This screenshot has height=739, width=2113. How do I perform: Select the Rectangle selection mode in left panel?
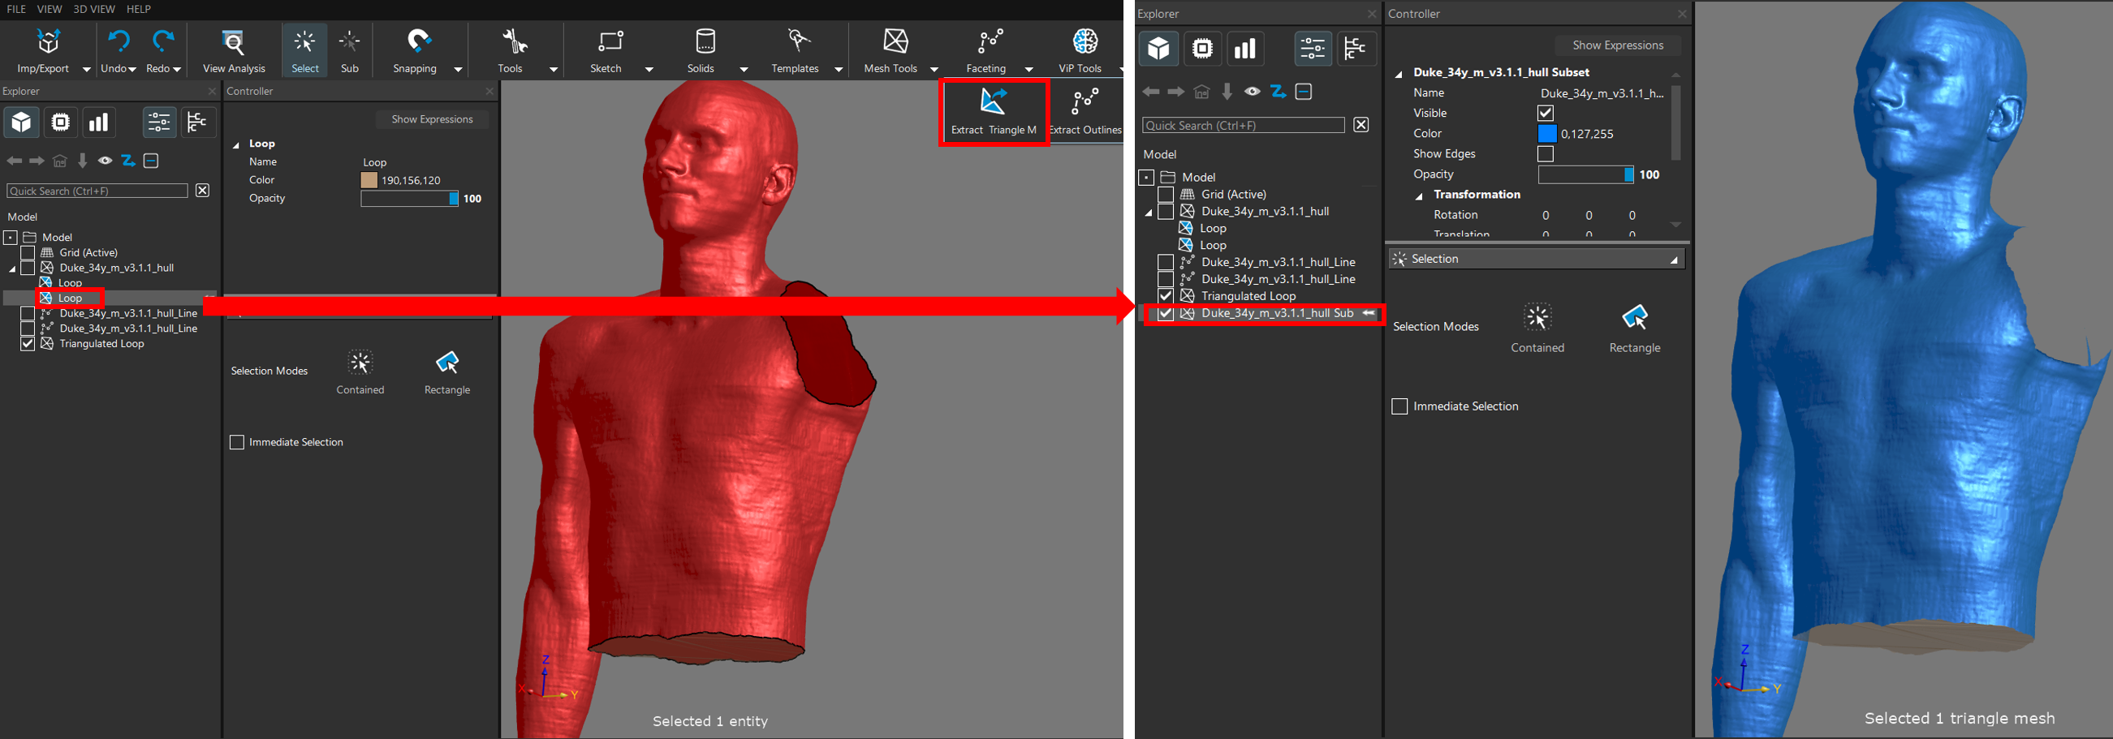(x=447, y=363)
